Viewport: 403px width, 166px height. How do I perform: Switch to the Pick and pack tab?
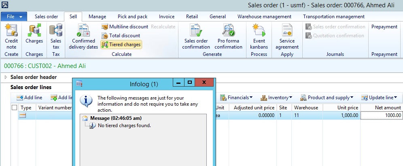click(132, 17)
